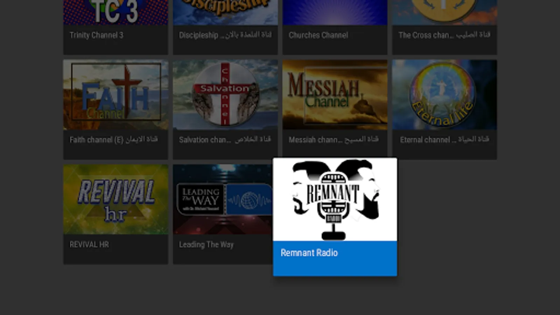Click the 'Salvation chan...' title text
The image size is (560, 315).
click(x=225, y=140)
